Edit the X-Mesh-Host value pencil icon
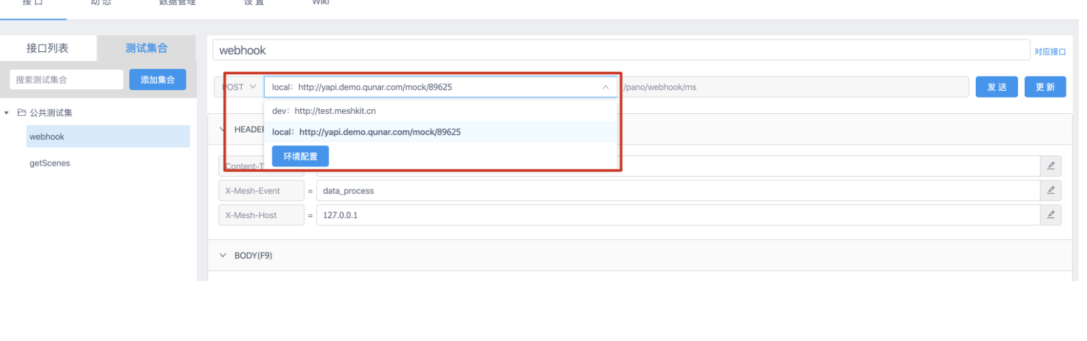 1051,215
